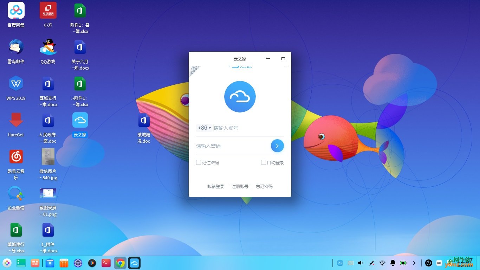Switch to QR code login corner
This screenshot has width=480, height=270.
pos(195,70)
